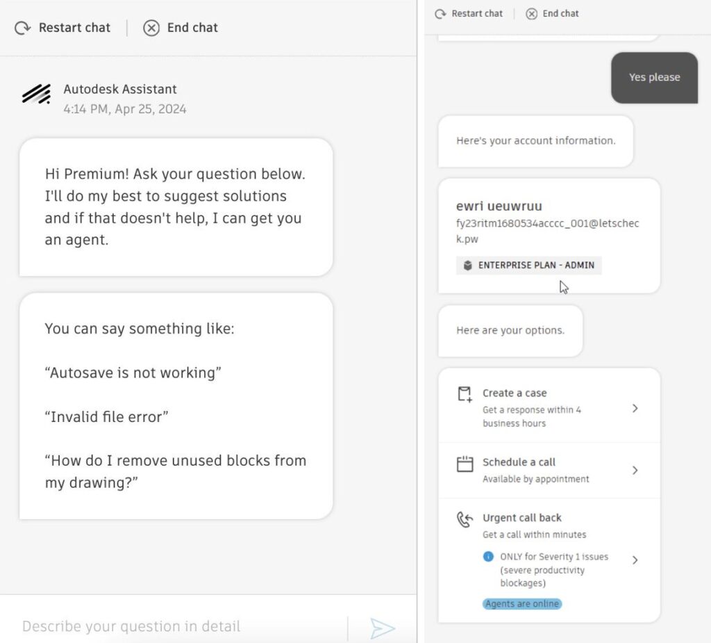Click the Restart chat icon in left panel
Screen dimensions: 711x643
tap(22, 28)
